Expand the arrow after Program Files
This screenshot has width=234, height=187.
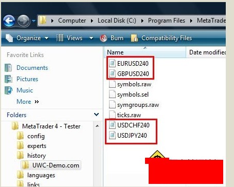[191, 21]
